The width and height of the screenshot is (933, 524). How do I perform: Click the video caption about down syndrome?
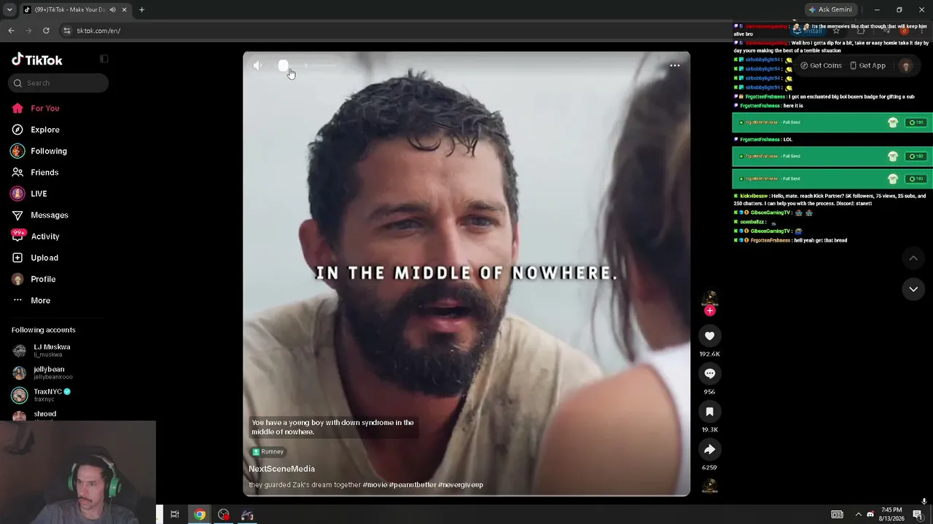[332, 427]
